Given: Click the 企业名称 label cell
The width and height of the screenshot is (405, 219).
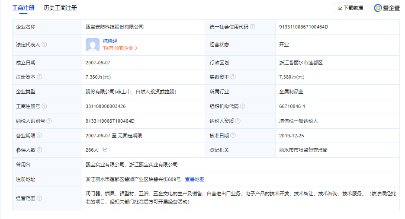Looking at the screenshot, I should (47, 27).
